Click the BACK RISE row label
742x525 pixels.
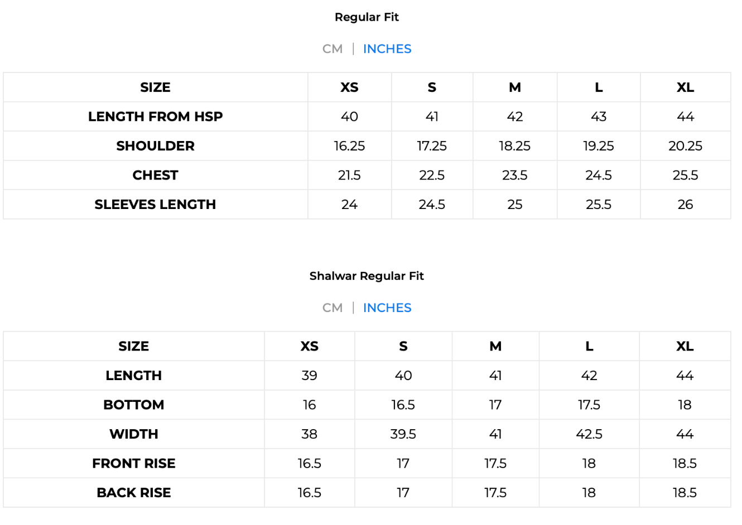134,493
